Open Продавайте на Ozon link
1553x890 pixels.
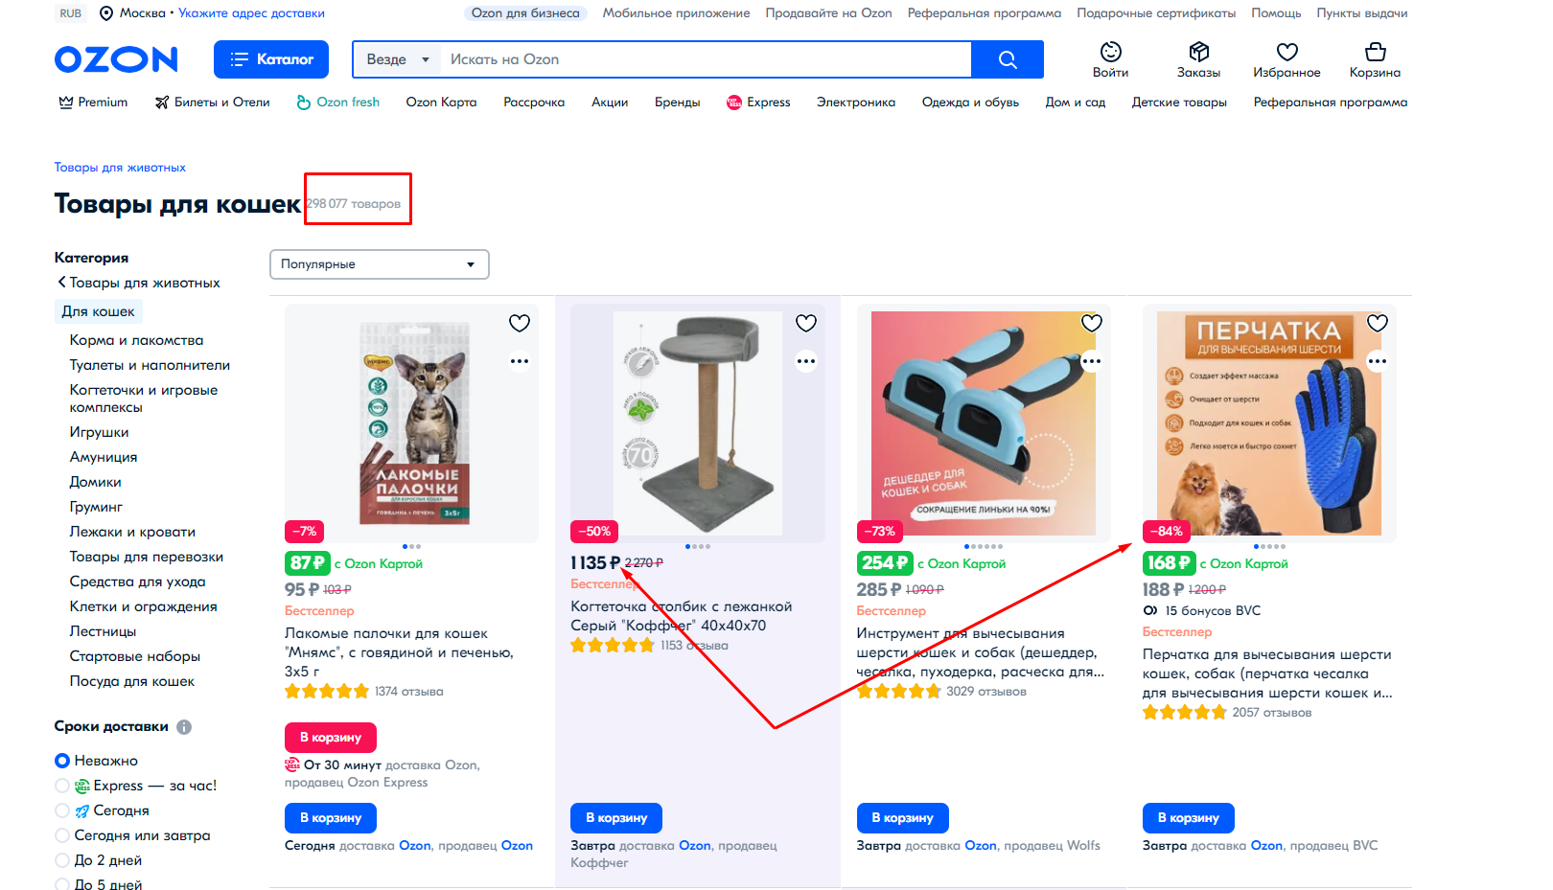pos(828,13)
